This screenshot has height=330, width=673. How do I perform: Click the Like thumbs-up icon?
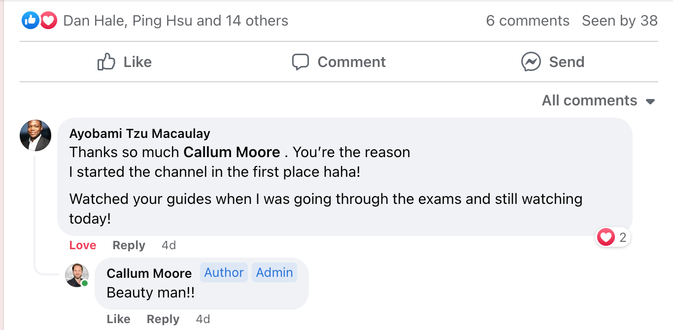[x=106, y=62]
